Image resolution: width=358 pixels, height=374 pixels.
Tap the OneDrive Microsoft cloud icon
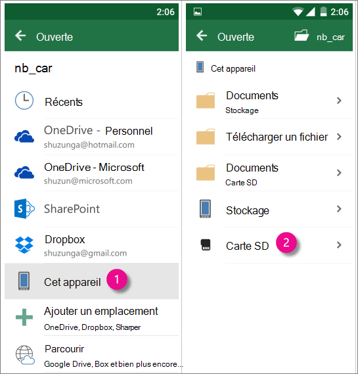(24, 172)
